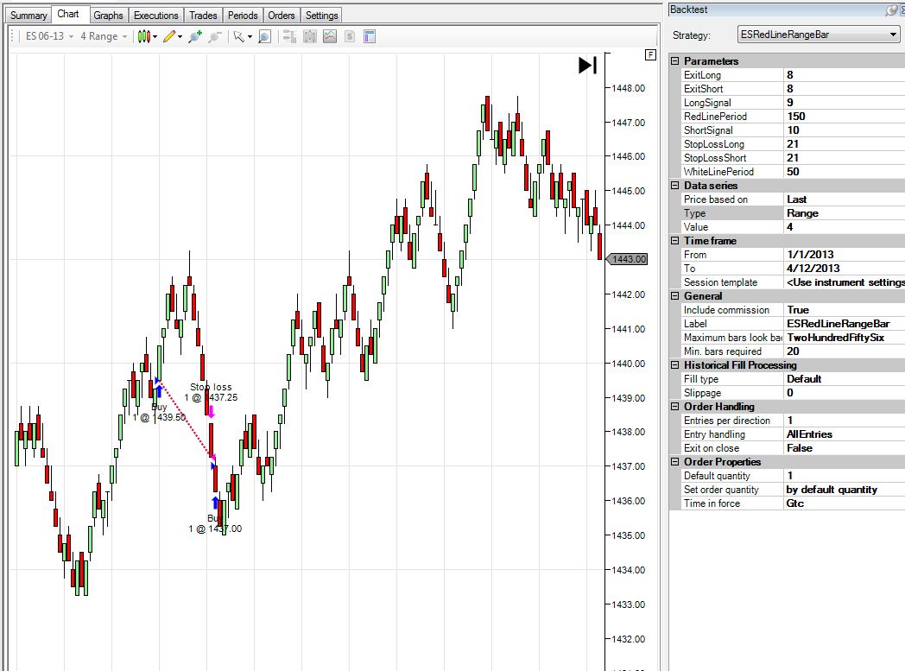Viewport: 905px width, 671px height.
Task: Click the Type Range value
Action: [x=844, y=213]
